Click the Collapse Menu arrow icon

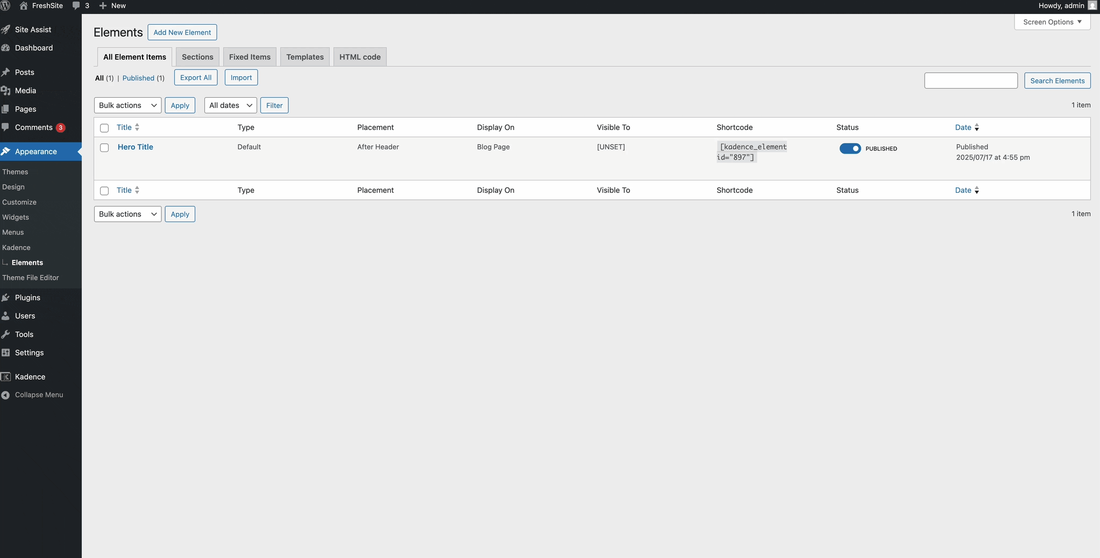coord(6,395)
